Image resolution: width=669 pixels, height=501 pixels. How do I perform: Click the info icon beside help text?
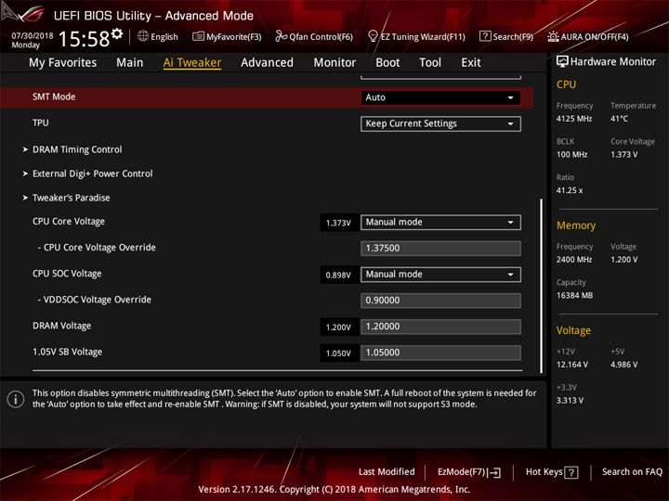click(x=16, y=399)
